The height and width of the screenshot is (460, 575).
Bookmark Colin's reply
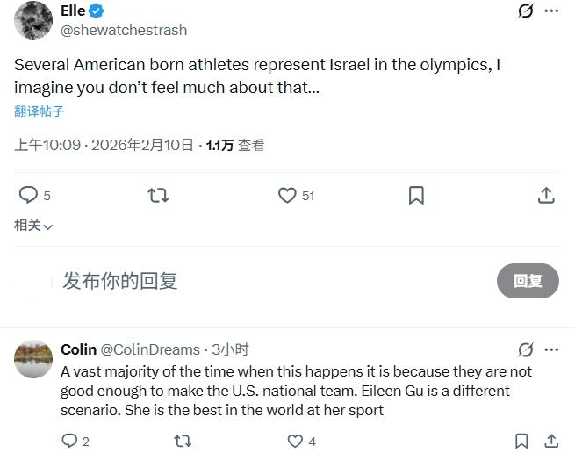point(521,441)
